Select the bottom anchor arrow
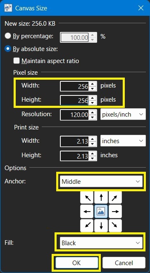This screenshot has width=150, height=273. pyautogui.click(x=101, y=225)
